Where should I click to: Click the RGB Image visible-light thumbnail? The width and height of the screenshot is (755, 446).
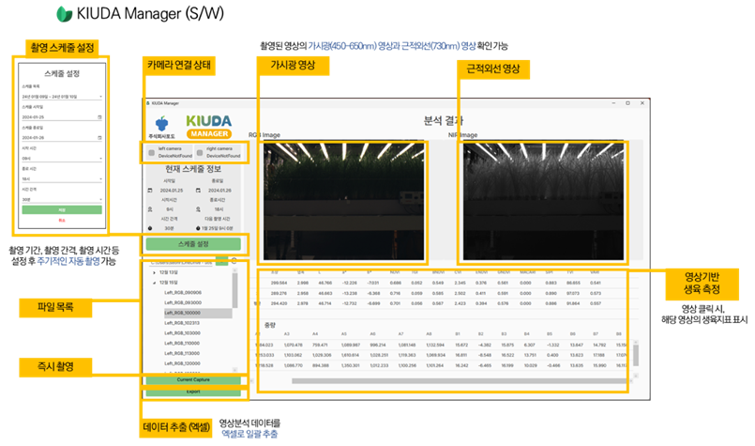pyautogui.click(x=344, y=202)
